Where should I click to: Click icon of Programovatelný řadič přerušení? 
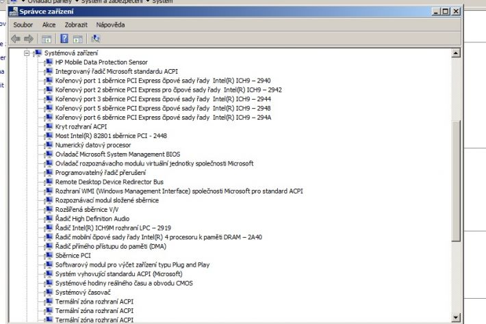(x=49, y=173)
